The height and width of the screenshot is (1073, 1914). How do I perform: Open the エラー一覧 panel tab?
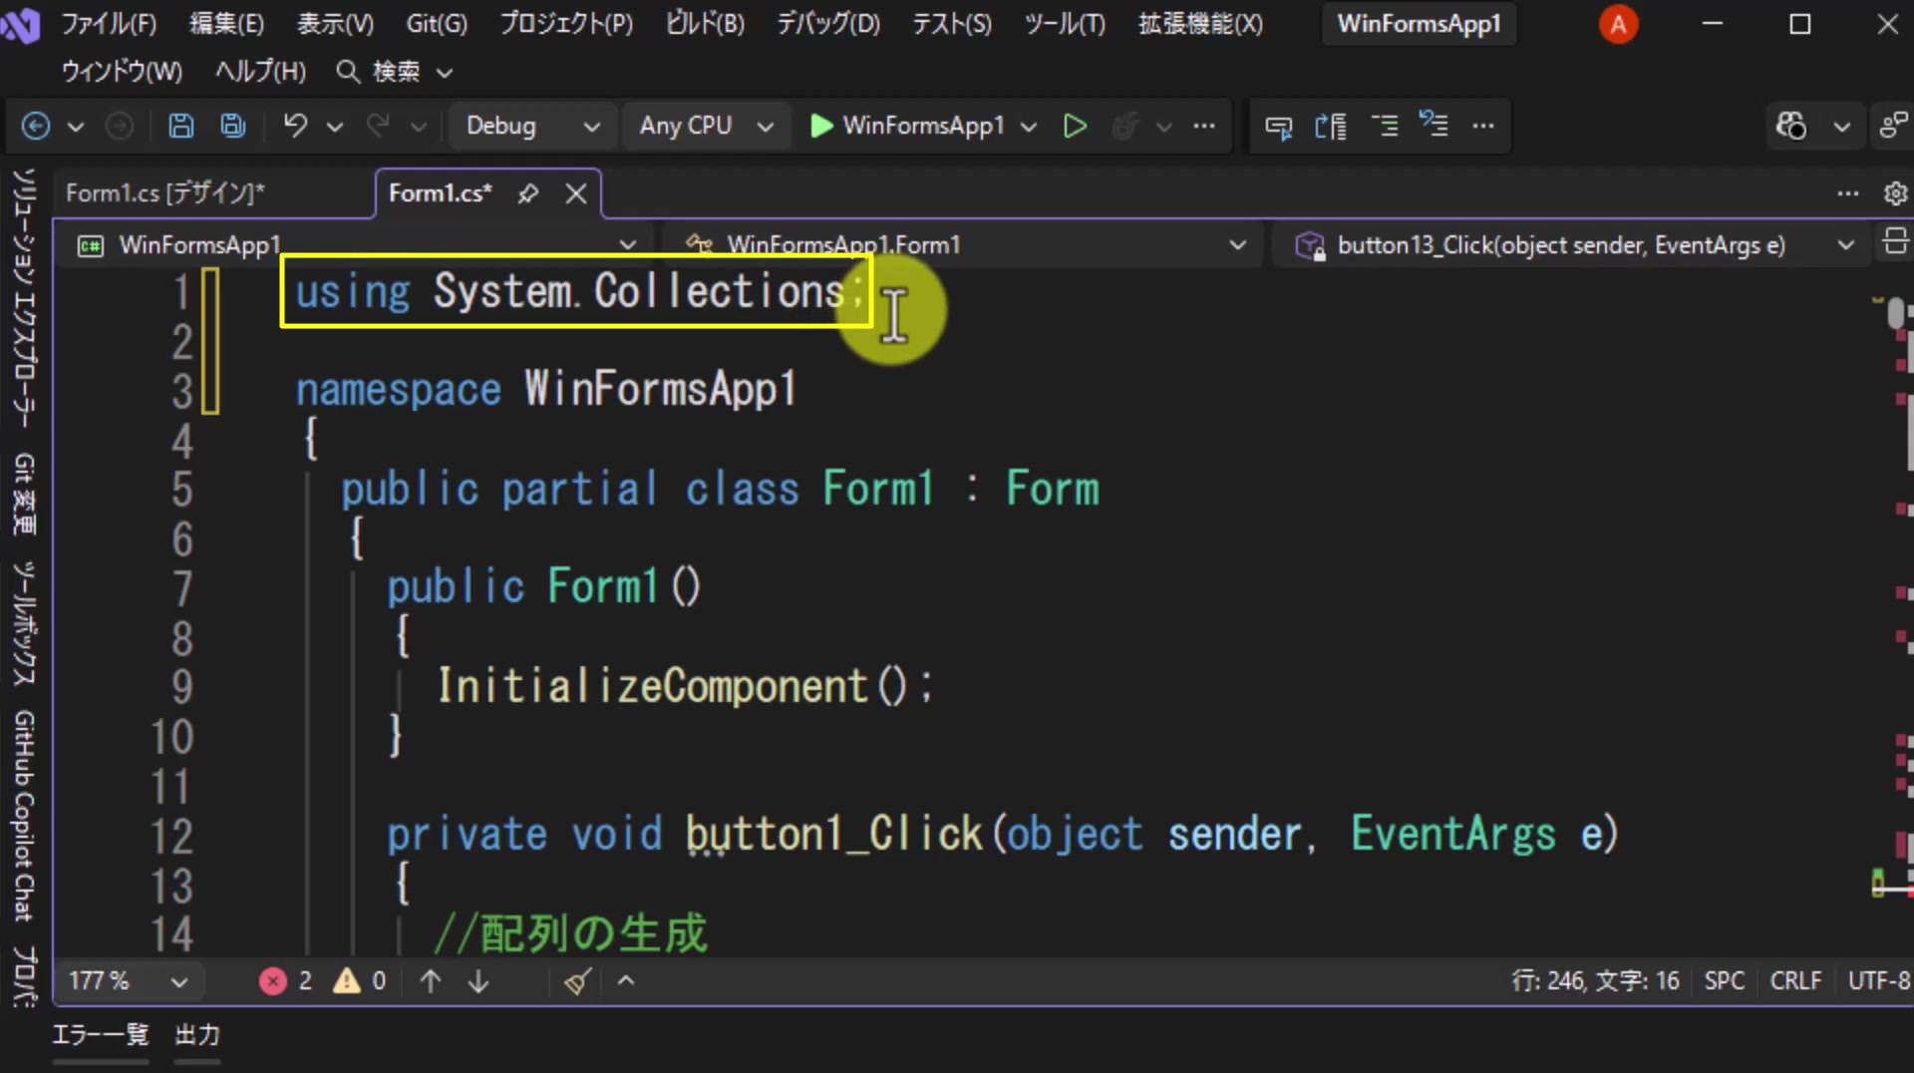point(100,1035)
